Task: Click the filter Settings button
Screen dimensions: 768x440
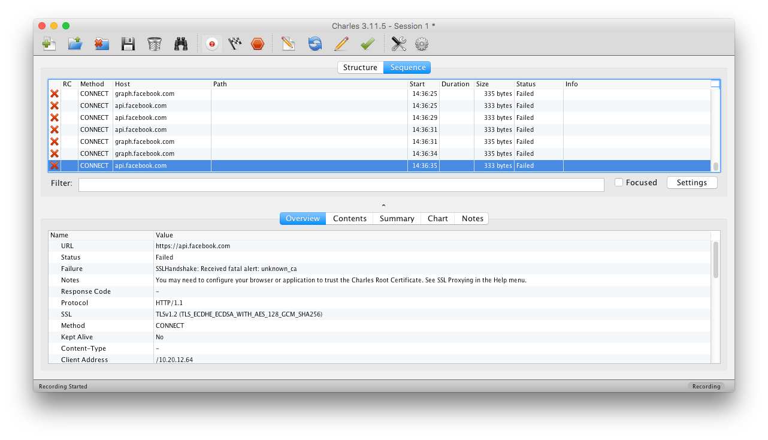Action: [692, 183]
